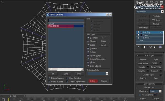165x101 pixels.
Task: Uncheck the Cameras list type
Action: pos(88,49)
